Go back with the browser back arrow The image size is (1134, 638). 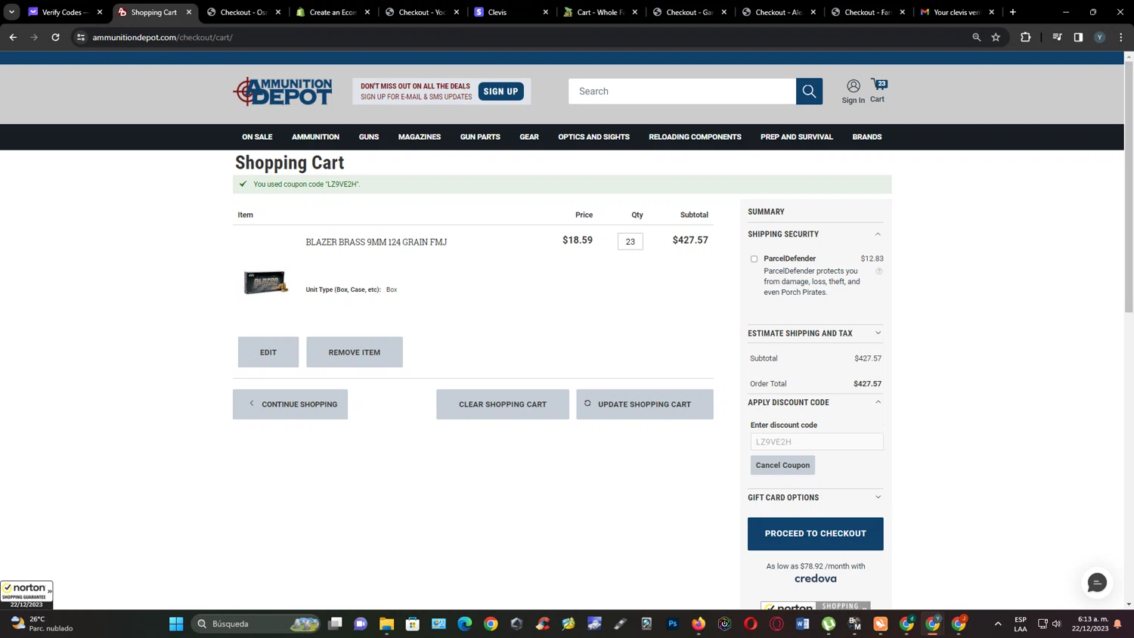click(13, 37)
